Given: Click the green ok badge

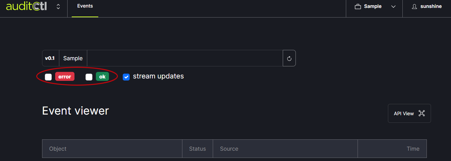Looking at the screenshot, I should tap(102, 77).
